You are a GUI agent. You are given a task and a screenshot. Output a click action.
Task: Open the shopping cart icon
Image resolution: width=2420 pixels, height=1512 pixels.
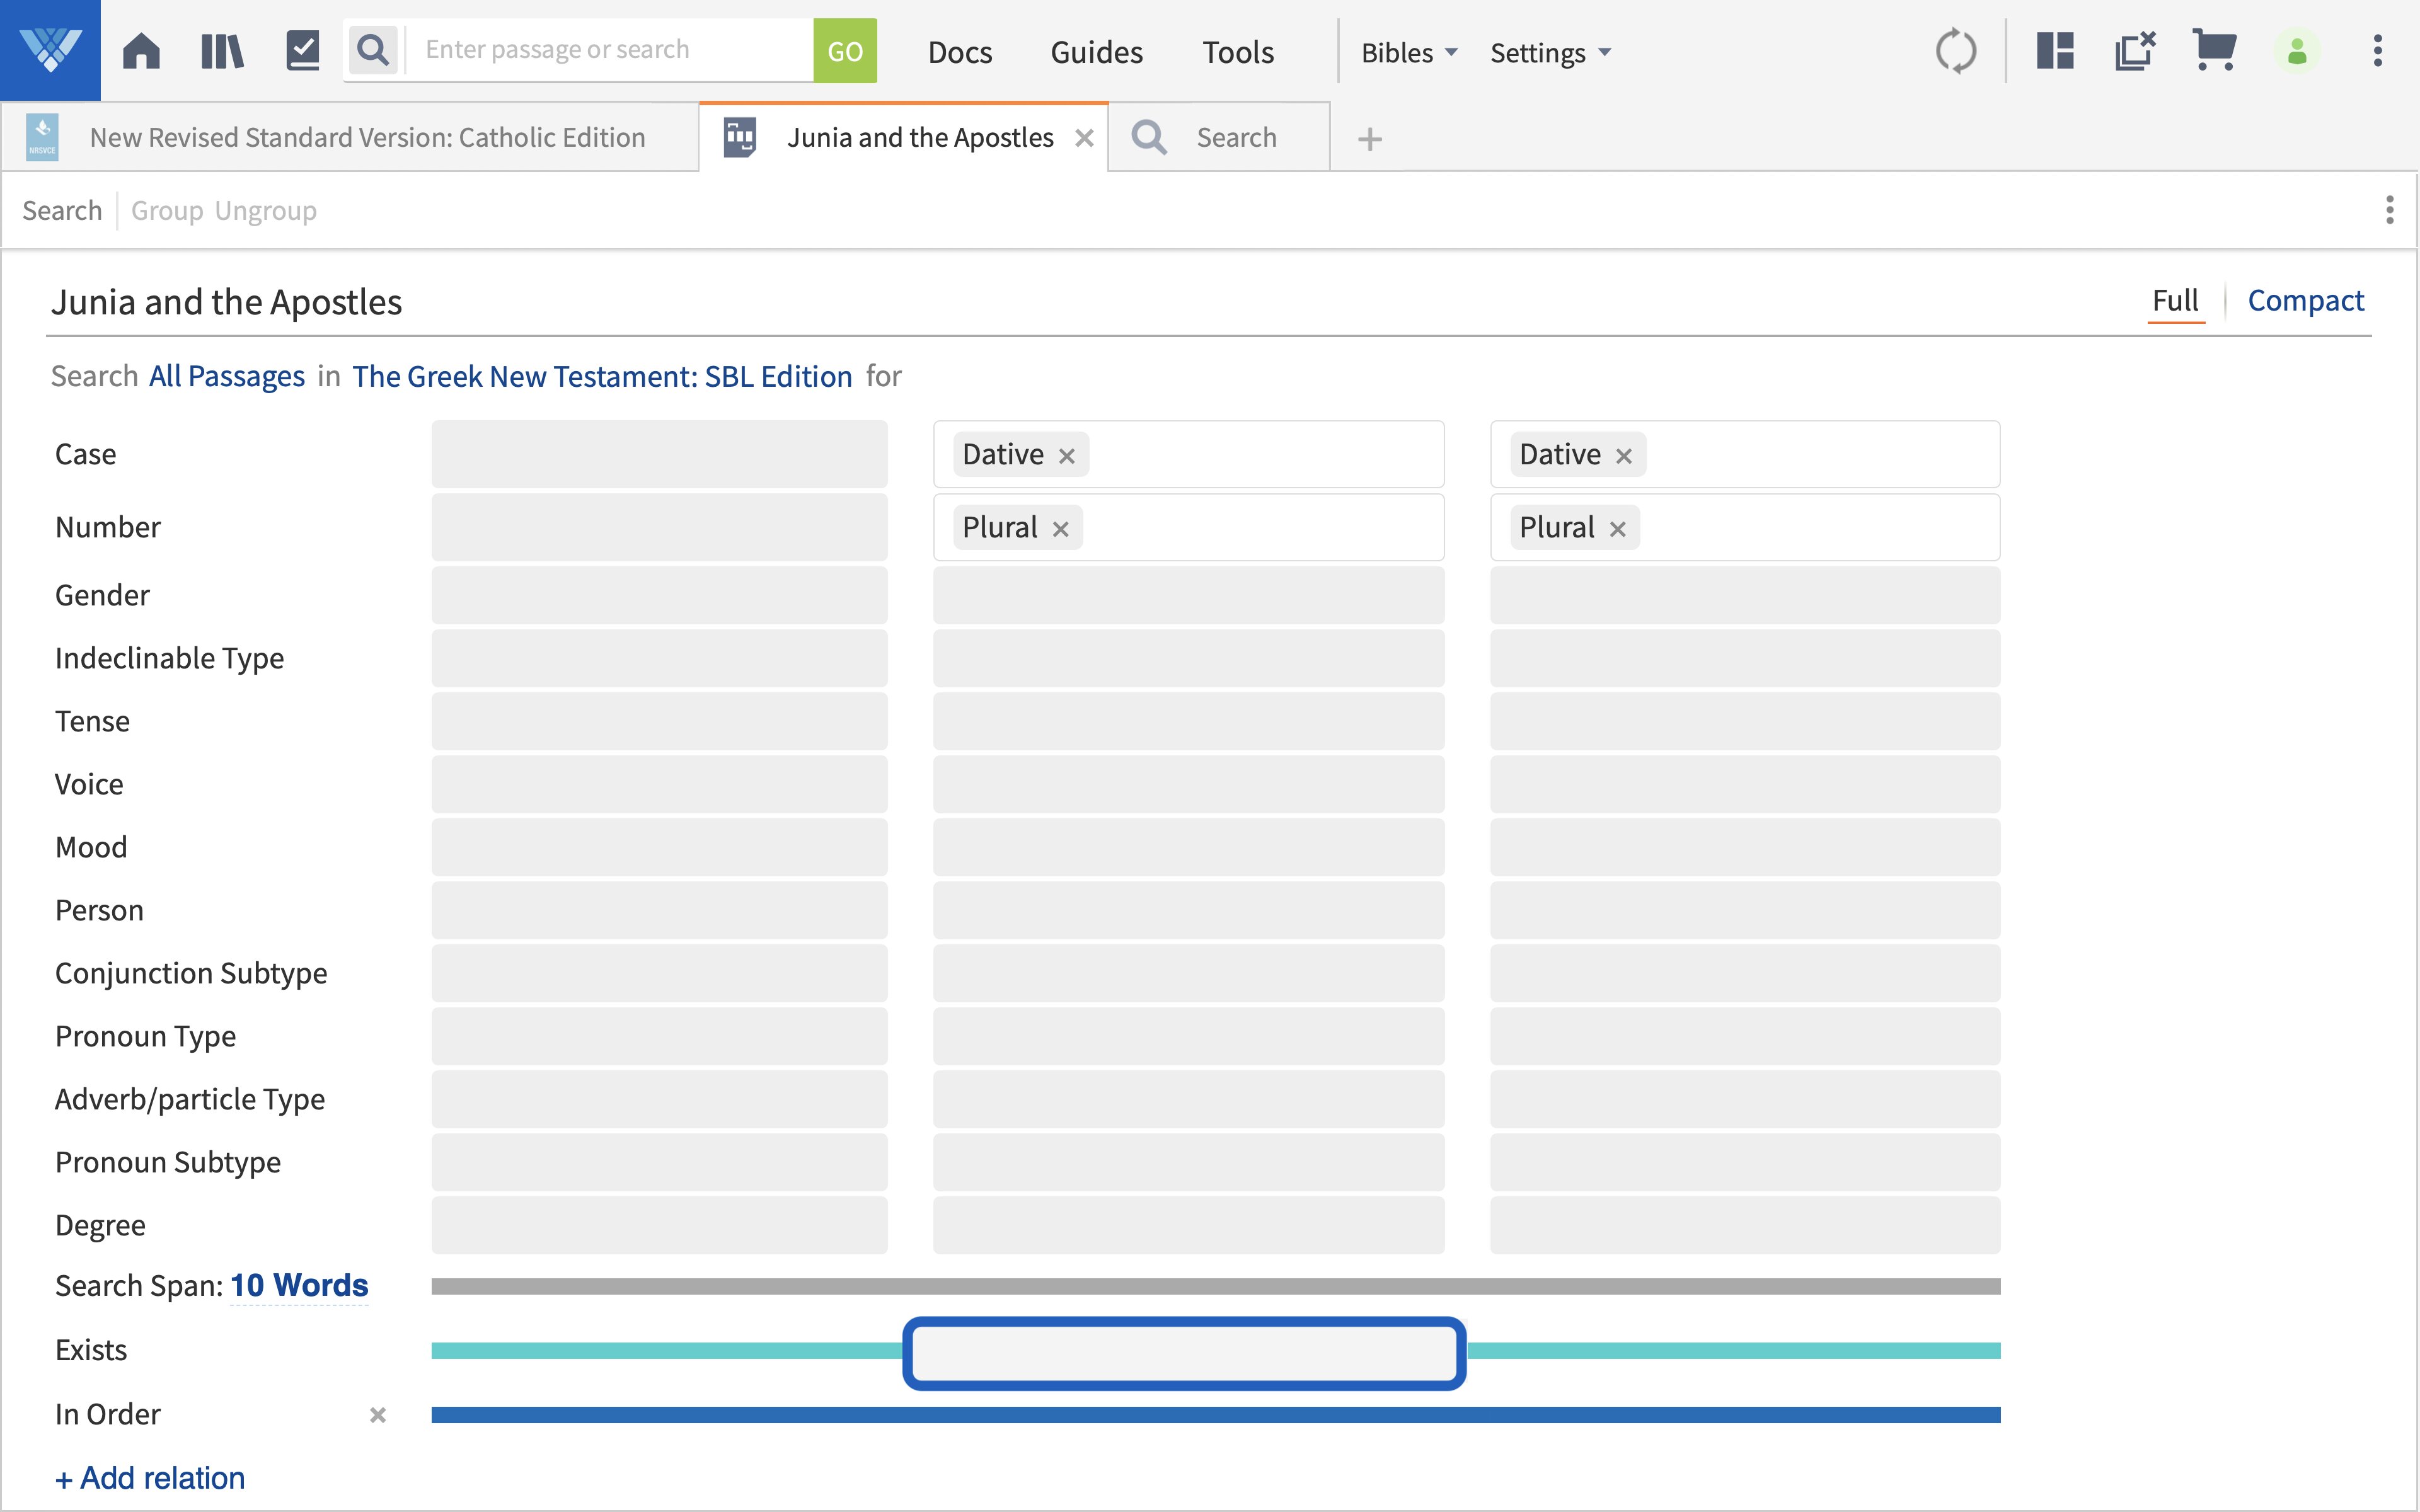tap(2214, 50)
